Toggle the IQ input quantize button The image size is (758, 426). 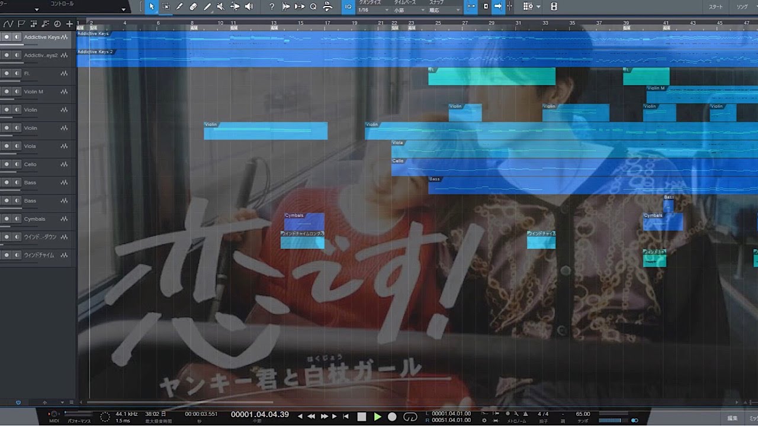348,7
